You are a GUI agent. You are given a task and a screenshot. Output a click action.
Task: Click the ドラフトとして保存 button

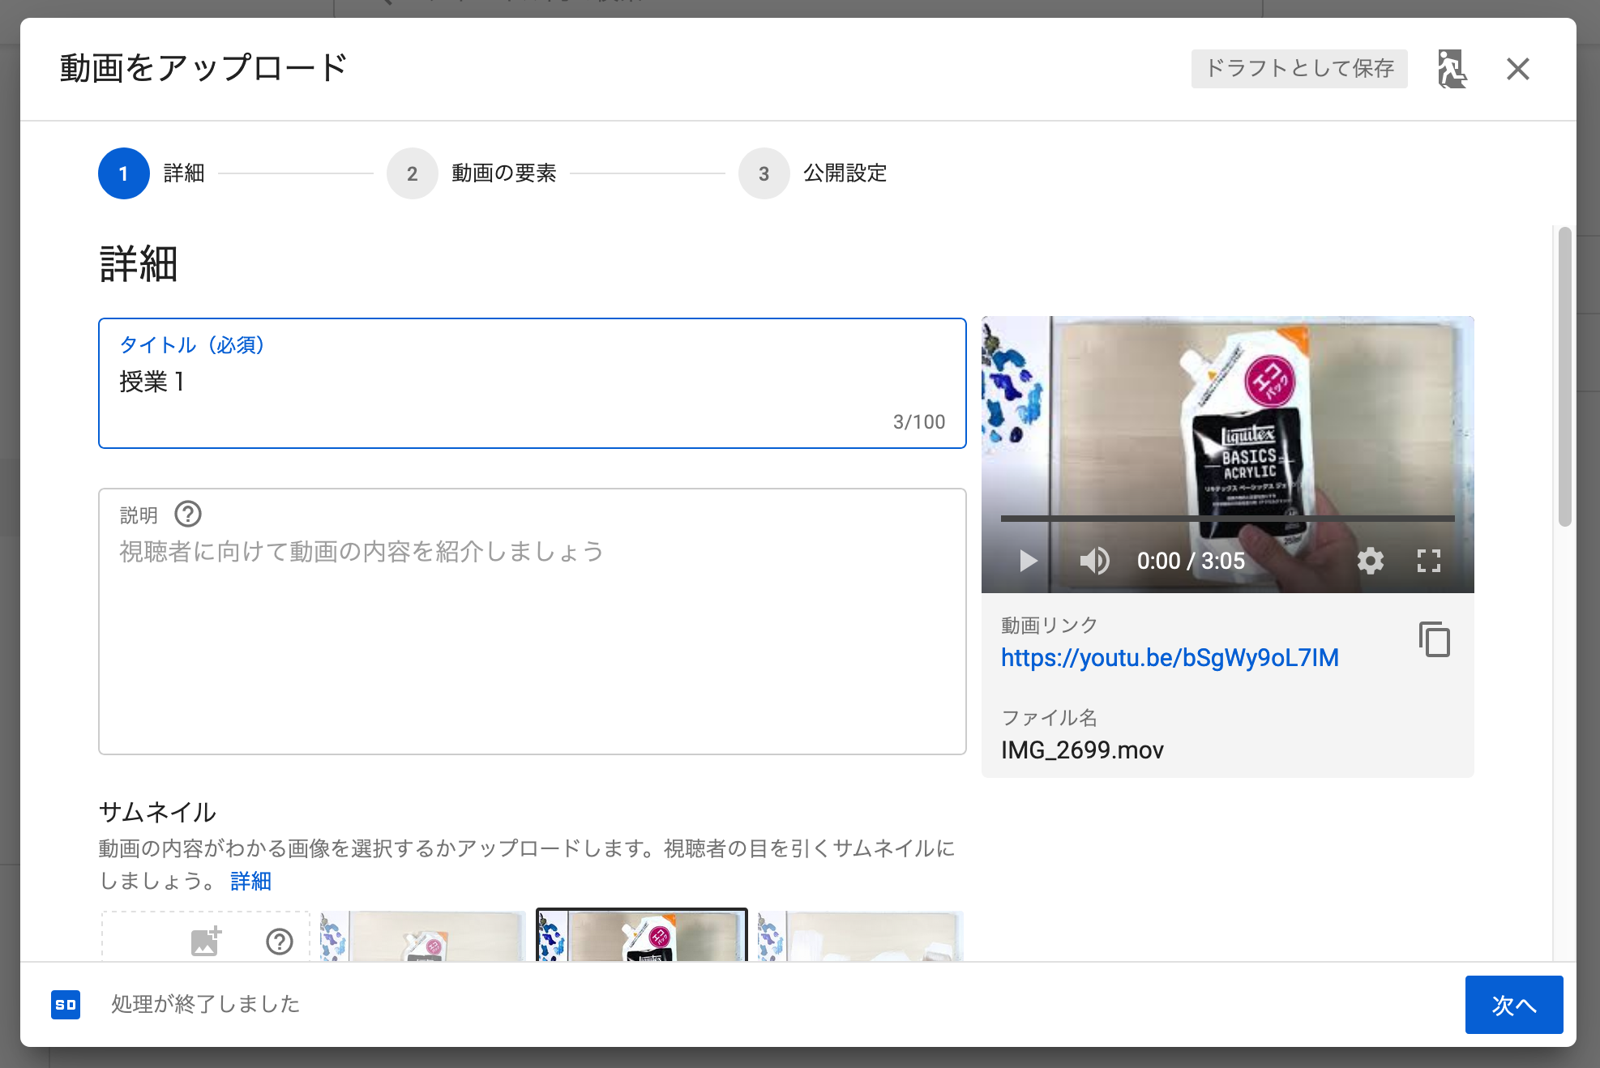(1298, 69)
